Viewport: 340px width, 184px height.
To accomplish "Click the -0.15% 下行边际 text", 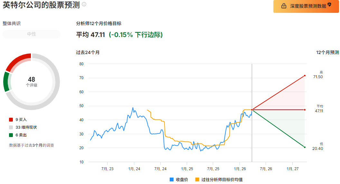I will click(136, 35).
